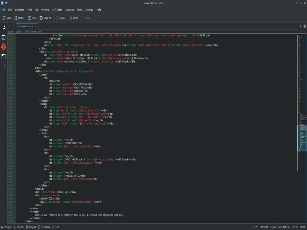Viewport: 307px width, 230px height.
Task: Toggle the Output panel in status bar
Action: click(6, 227)
